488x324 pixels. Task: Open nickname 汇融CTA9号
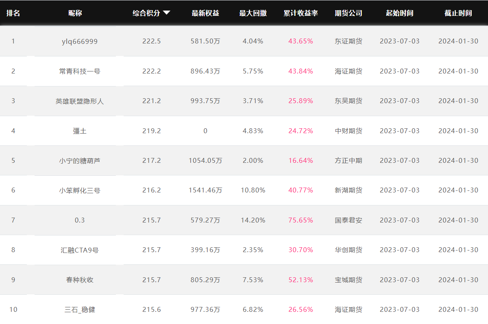tap(80, 250)
